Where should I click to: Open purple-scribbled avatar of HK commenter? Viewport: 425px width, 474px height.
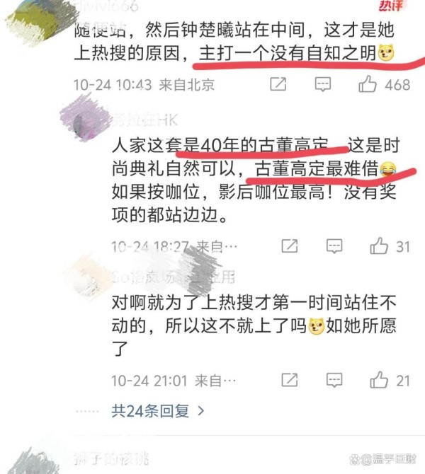(85, 120)
